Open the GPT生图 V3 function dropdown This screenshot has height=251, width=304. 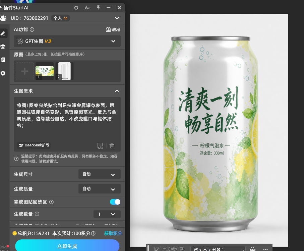click(x=67, y=41)
